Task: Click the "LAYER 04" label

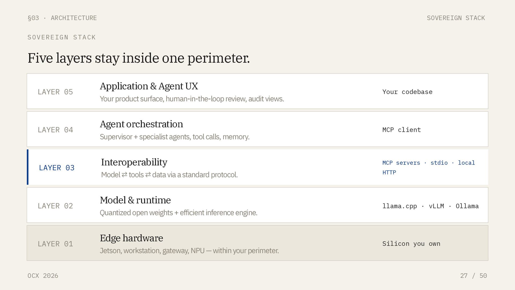Action: tap(55, 130)
